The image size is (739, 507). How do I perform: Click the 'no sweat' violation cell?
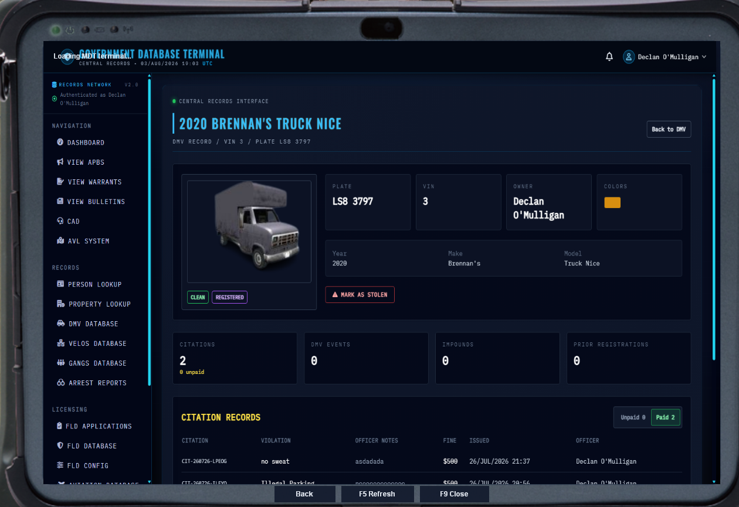(275, 461)
